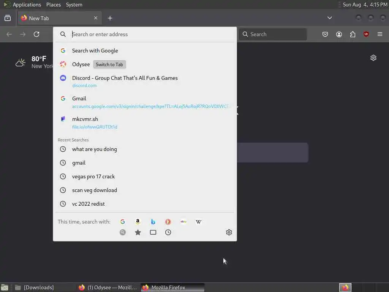The width and height of the screenshot is (389, 292).
Task: Select the mkcvmr.sh suggestion
Action: point(145,123)
